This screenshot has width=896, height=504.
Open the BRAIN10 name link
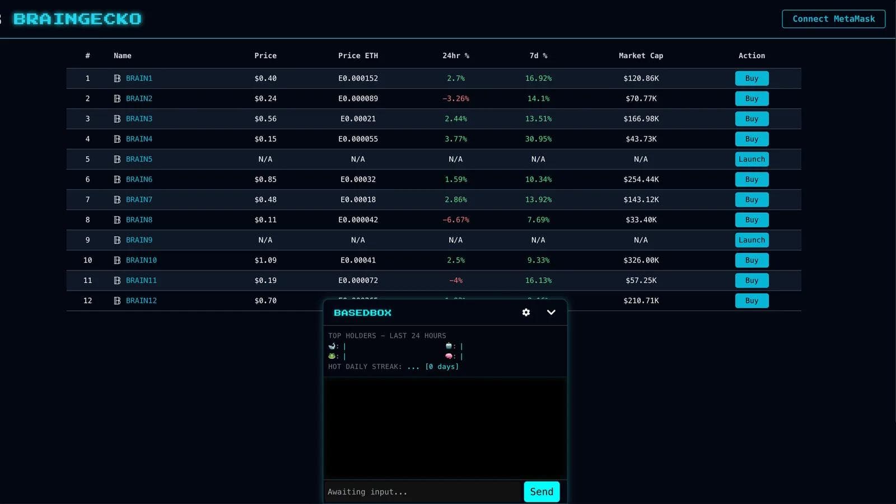(x=141, y=260)
